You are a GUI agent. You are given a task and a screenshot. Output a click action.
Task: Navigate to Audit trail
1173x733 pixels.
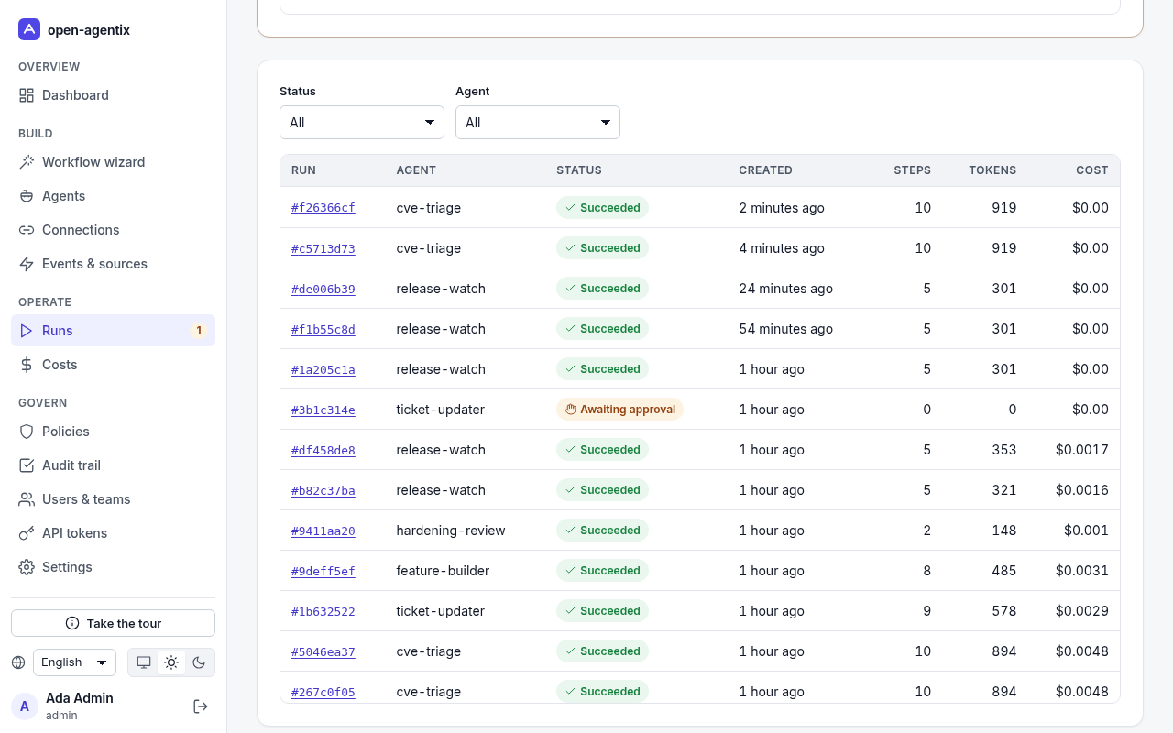coord(113,465)
